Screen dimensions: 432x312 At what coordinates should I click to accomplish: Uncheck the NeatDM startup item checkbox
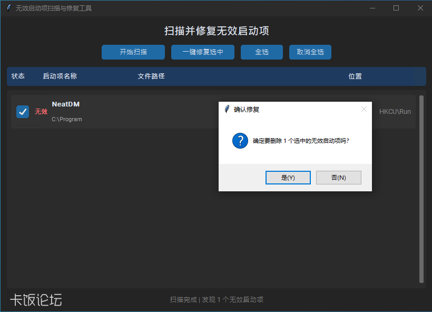(23, 112)
